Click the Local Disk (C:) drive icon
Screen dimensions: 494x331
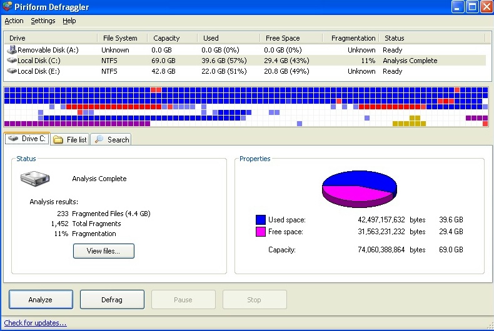[x=12, y=60]
